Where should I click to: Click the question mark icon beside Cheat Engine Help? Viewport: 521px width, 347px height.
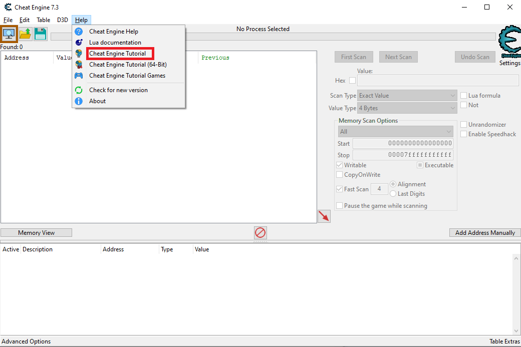[79, 32]
